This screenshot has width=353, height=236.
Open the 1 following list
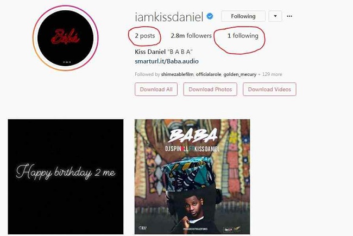tap(243, 36)
